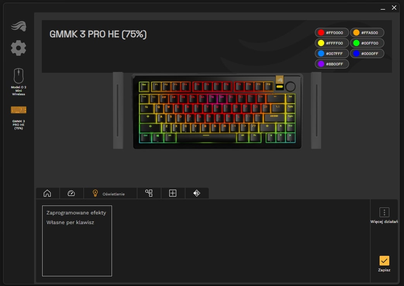Select the F1 key on the keyboard preview
The width and height of the screenshot is (404, 286).
pos(156,86)
